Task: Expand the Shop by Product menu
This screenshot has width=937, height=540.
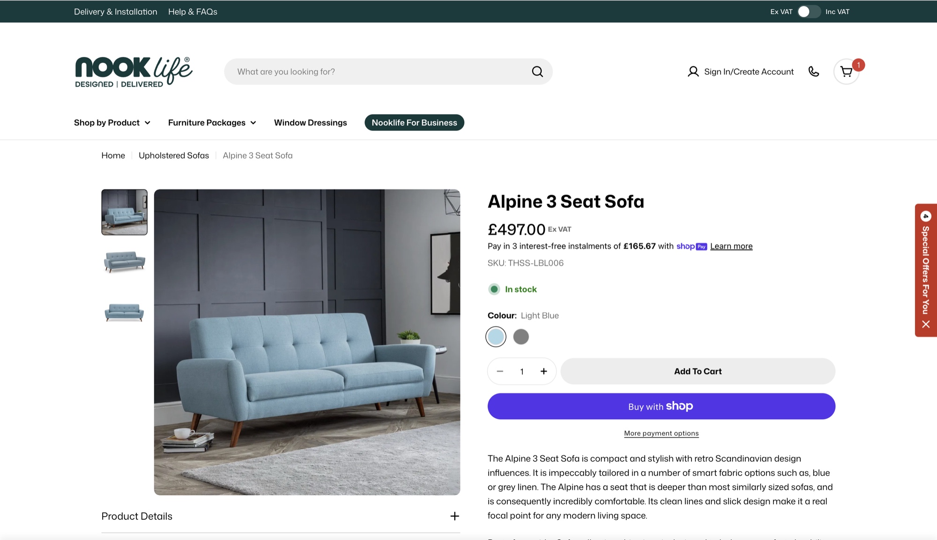Action: tap(112, 123)
